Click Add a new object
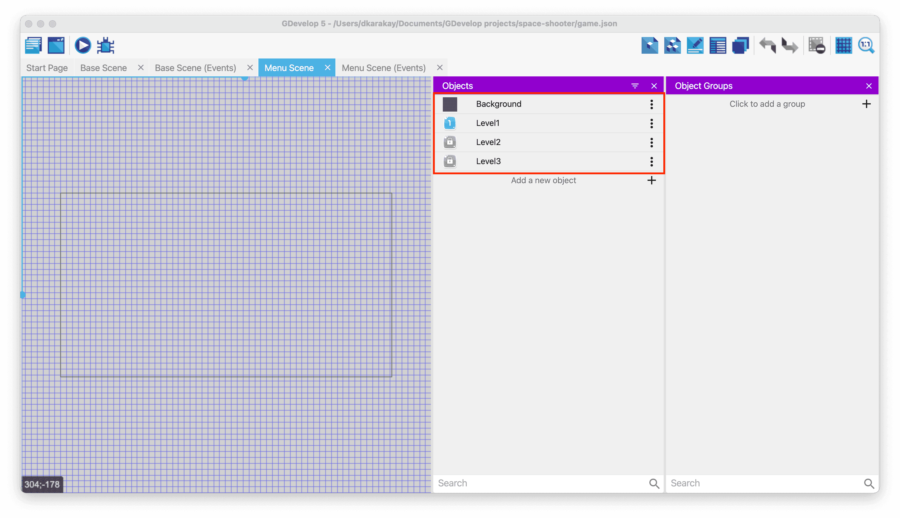 [543, 180]
